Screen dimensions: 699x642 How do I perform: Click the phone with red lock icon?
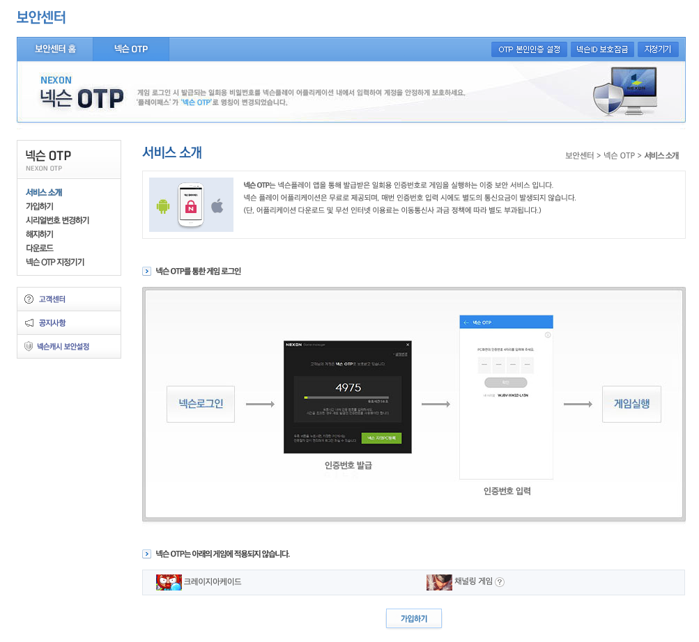tap(191, 205)
